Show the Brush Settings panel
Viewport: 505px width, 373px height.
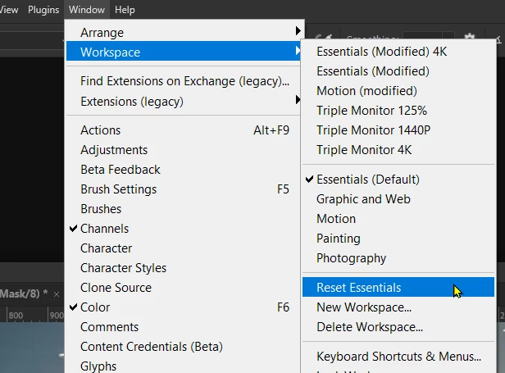click(x=184, y=189)
